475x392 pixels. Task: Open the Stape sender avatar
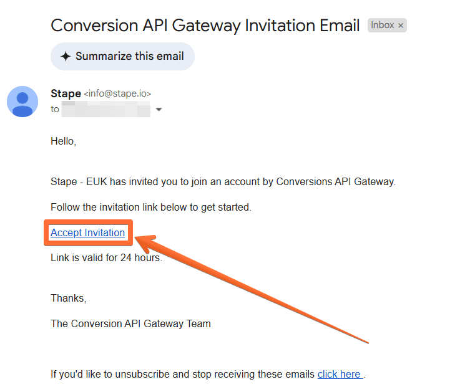22,102
